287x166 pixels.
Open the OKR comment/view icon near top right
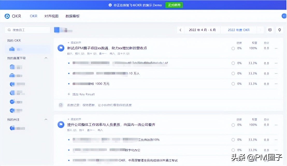click(x=270, y=30)
